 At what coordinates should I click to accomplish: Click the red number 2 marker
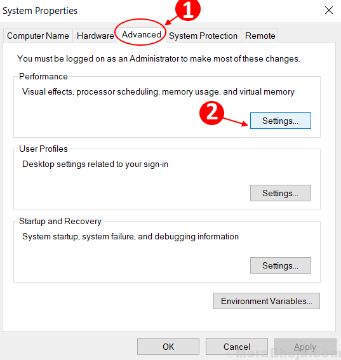(211, 113)
